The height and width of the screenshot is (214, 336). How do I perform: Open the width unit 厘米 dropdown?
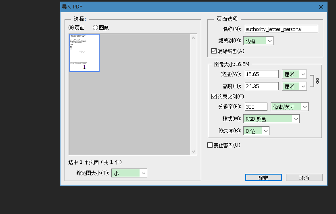click(x=294, y=74)
